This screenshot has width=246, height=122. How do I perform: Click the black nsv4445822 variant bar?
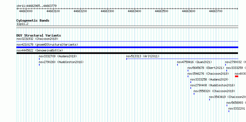127,53
